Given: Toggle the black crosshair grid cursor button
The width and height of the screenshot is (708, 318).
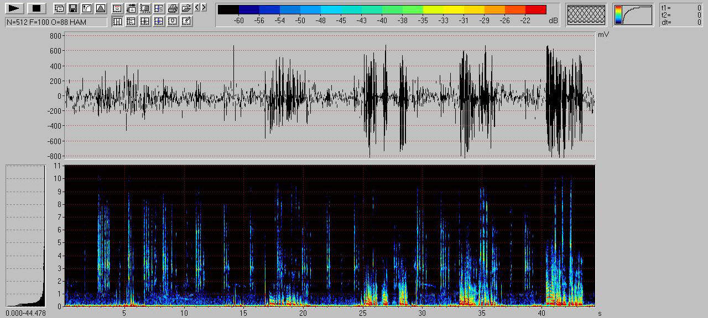Looking at the screenshot, I should [145, 22].
